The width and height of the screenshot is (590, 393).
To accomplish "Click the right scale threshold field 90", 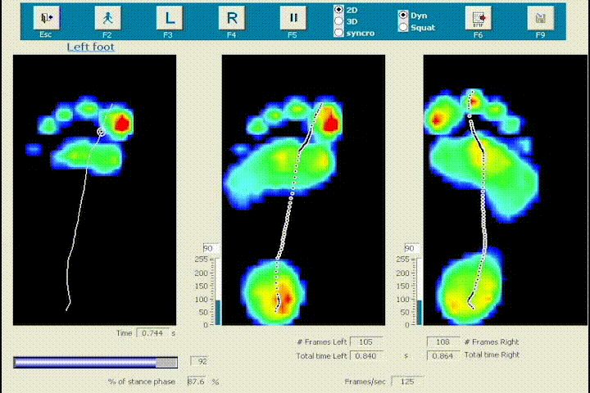I will [411, 248].
